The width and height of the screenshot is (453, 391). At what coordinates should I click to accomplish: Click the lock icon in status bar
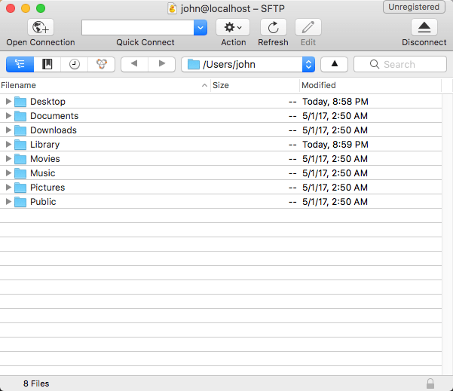click(430, 383)
